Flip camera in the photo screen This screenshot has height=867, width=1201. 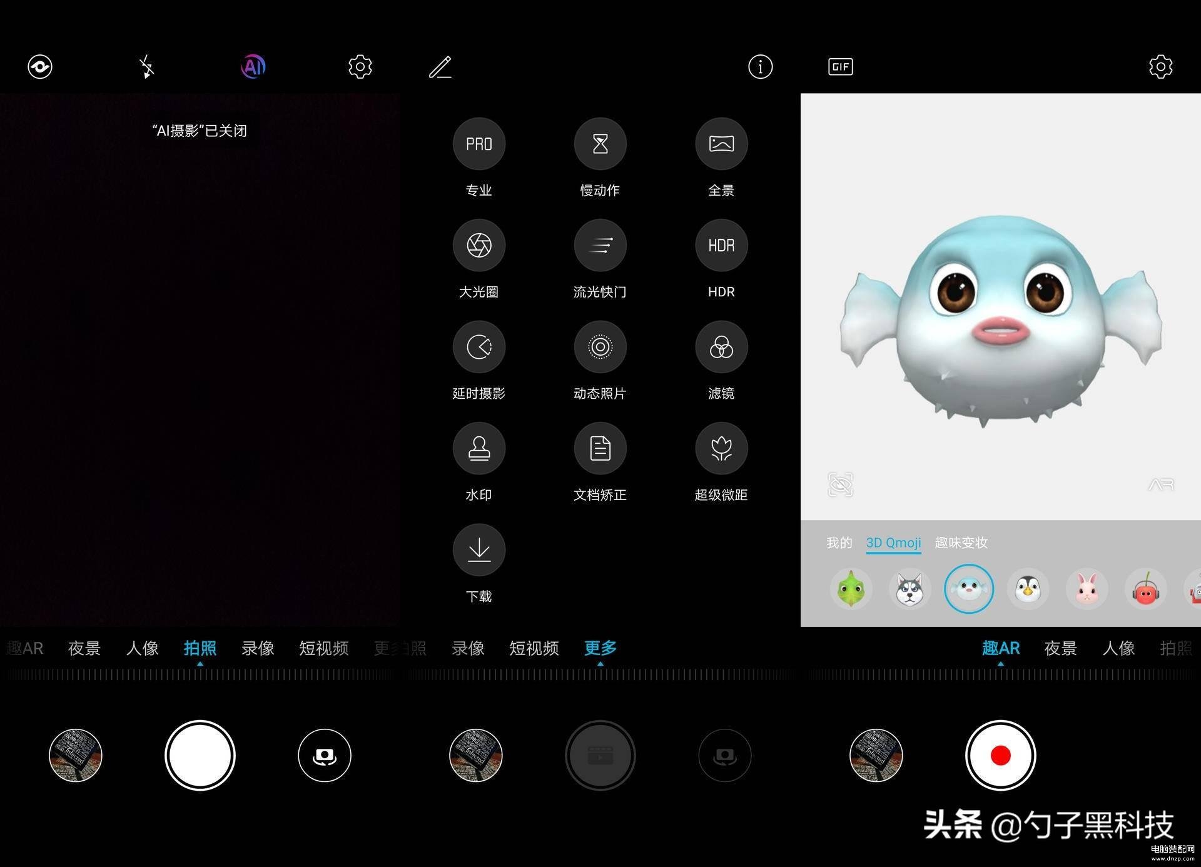(325, 755)
